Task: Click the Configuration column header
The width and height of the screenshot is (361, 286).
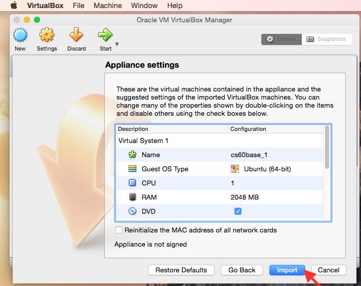Action: 276,129
